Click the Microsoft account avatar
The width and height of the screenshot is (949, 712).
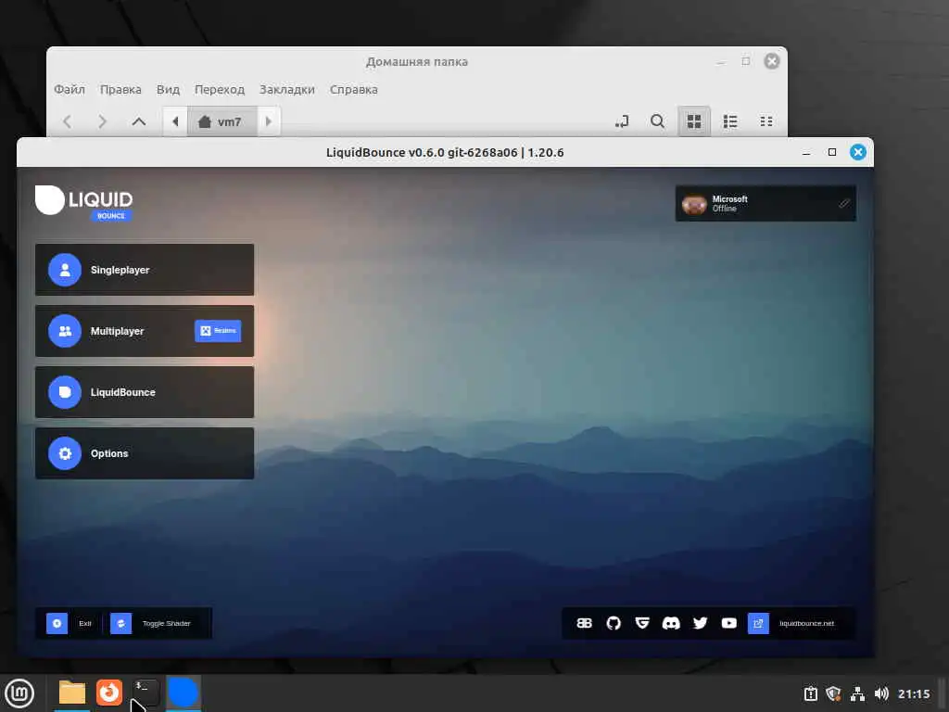(x=694, y=203)
